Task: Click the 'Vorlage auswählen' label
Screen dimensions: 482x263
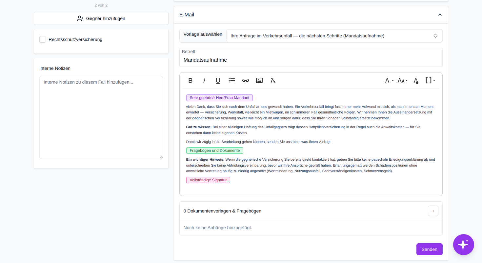Action: pos(203,34)
